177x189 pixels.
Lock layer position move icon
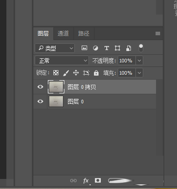(x=76, y=73)
